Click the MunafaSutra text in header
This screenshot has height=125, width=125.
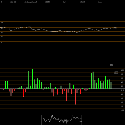(x=31, y=2)
